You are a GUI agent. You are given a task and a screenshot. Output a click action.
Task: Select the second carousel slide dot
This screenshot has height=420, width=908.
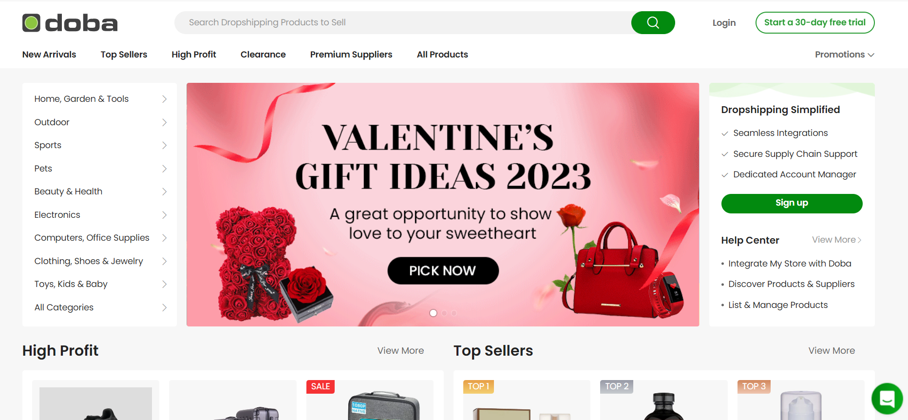tap(444, 313)
